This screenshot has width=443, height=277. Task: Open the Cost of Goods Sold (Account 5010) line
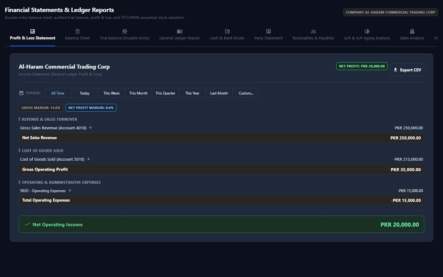[221, 159]
